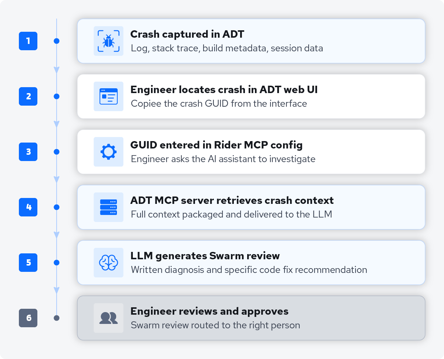This screenshot has height=359, width=444.
Task: Click the browser window icon for ADT web UI
Action: (108, 96)
